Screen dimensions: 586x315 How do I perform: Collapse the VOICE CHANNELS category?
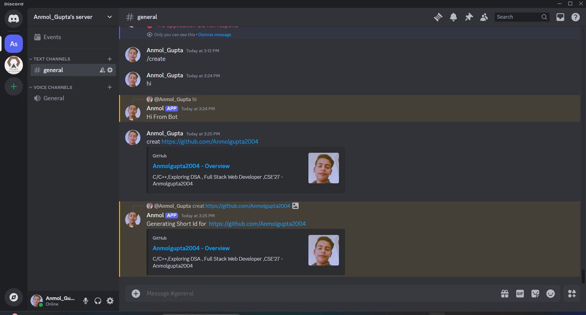tap(50, 87)
